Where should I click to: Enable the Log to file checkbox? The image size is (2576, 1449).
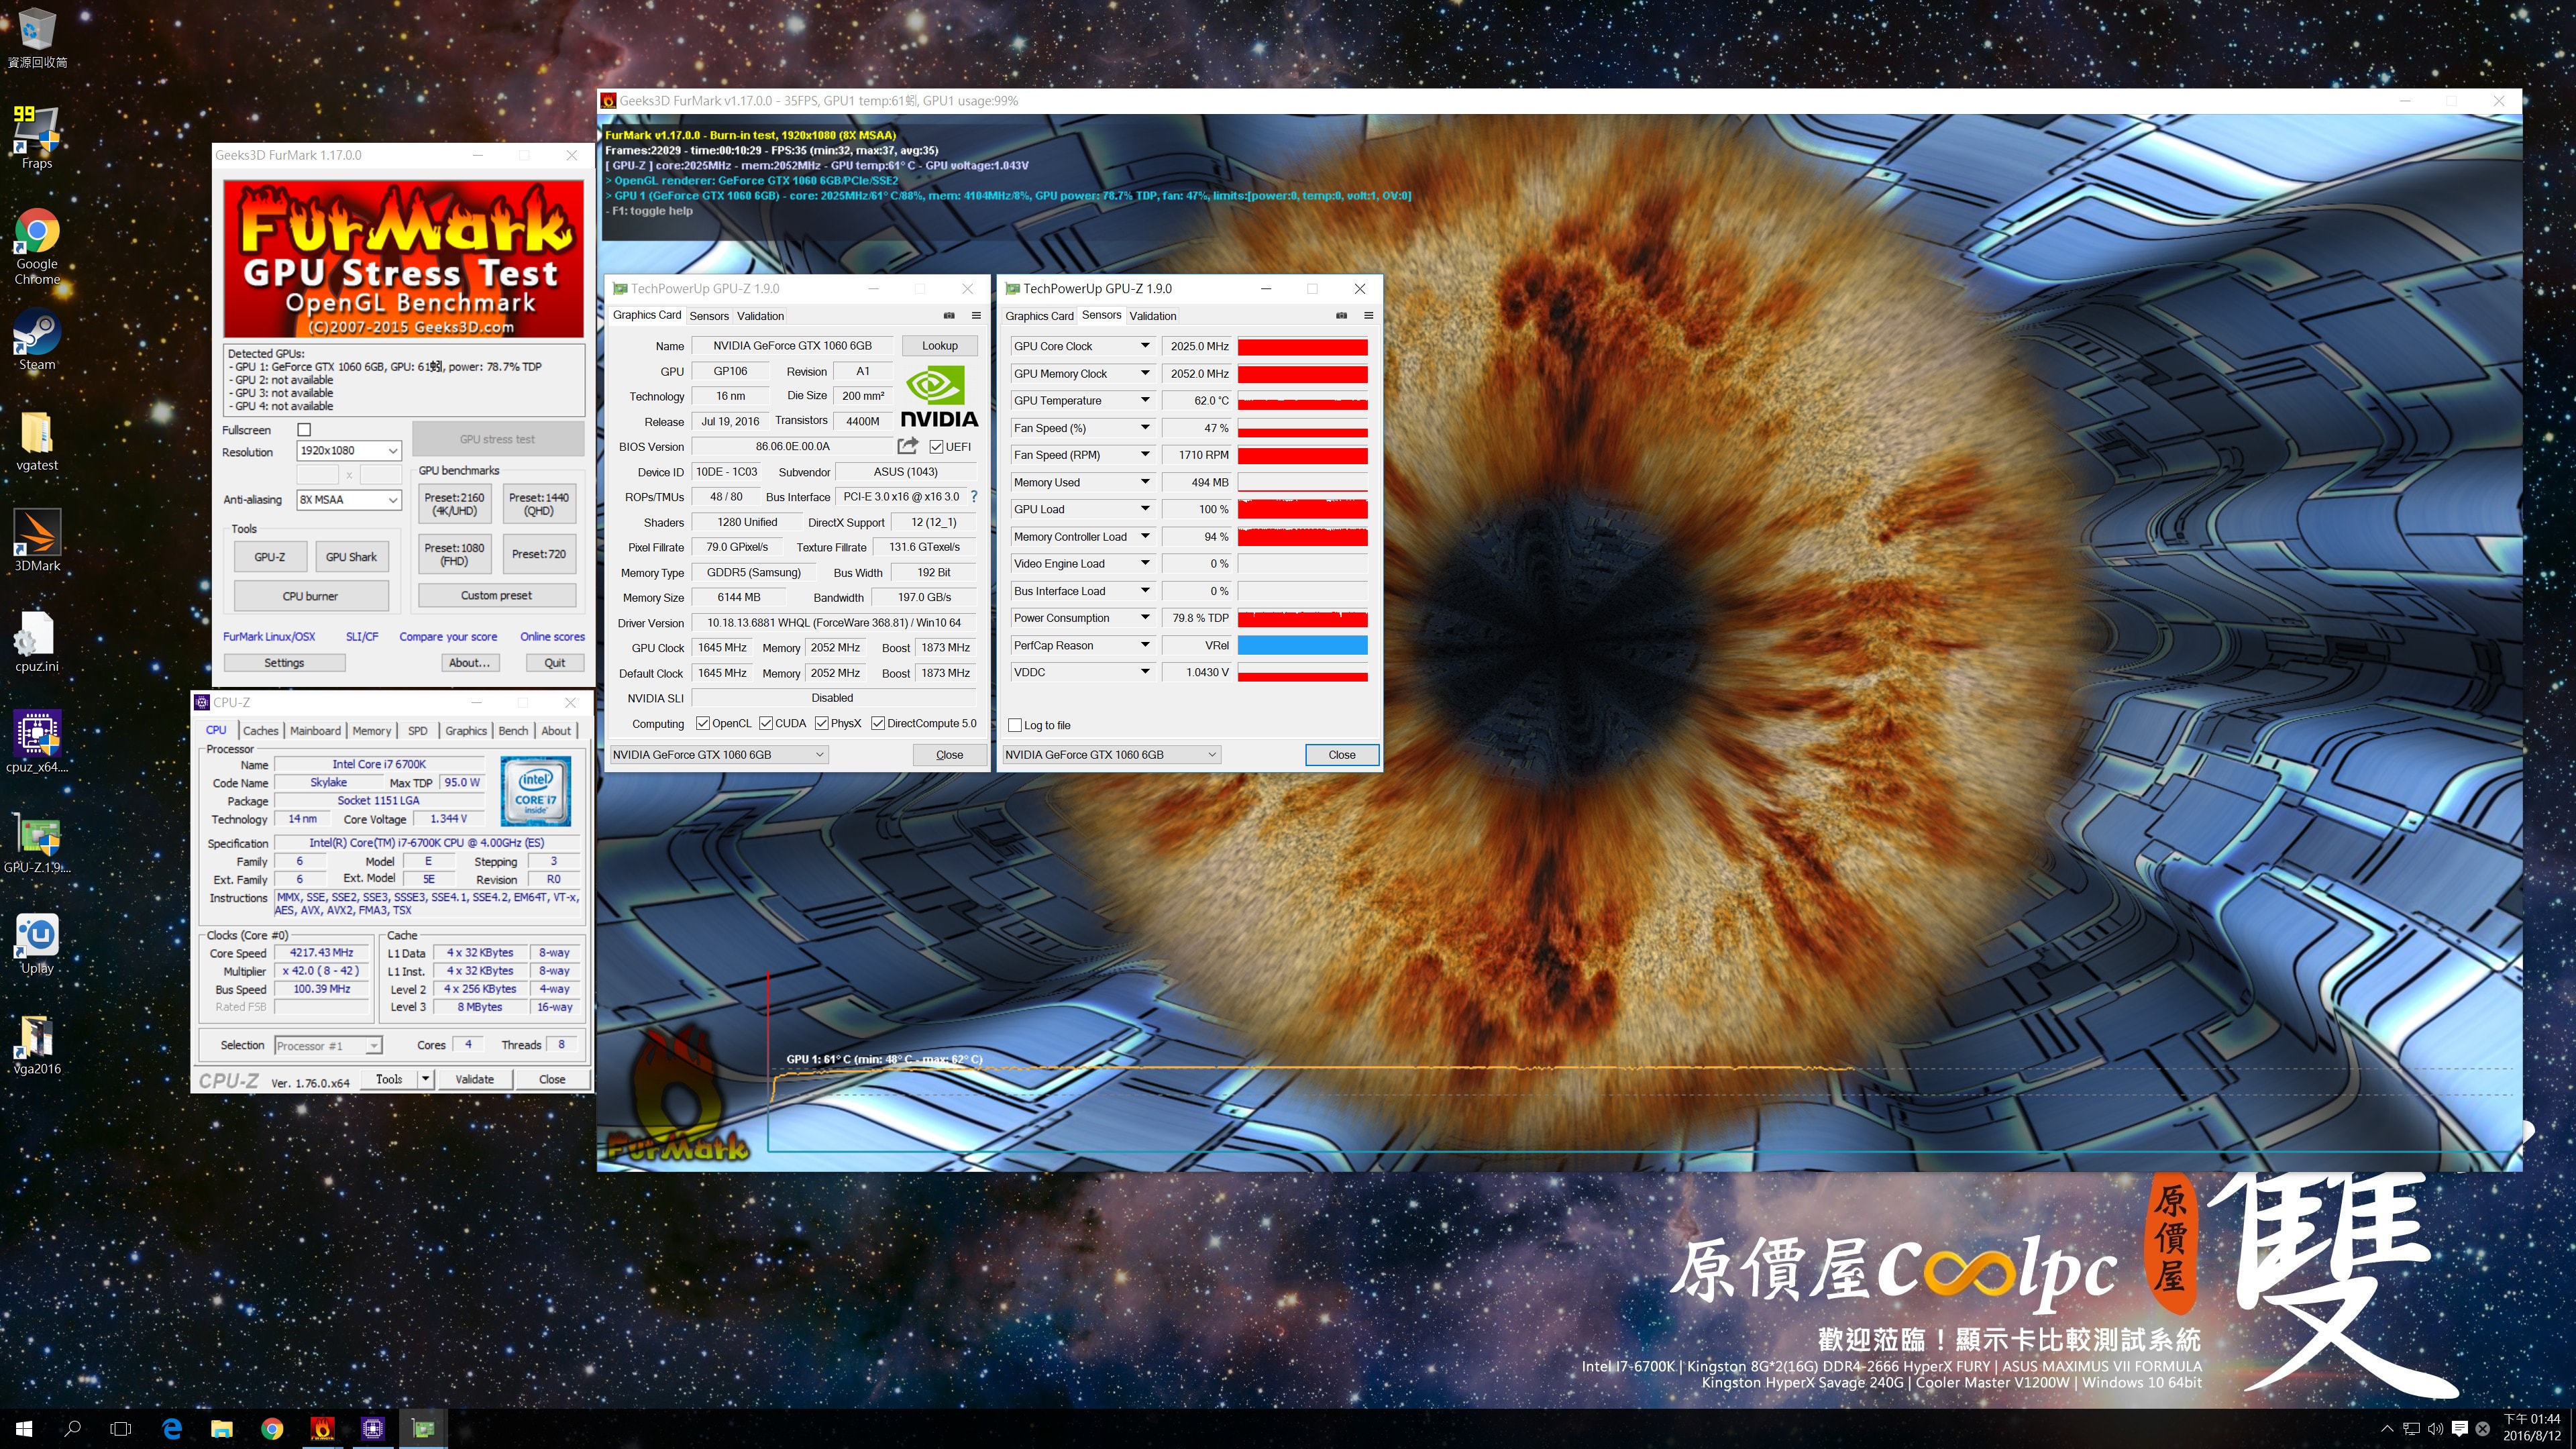1015,725
